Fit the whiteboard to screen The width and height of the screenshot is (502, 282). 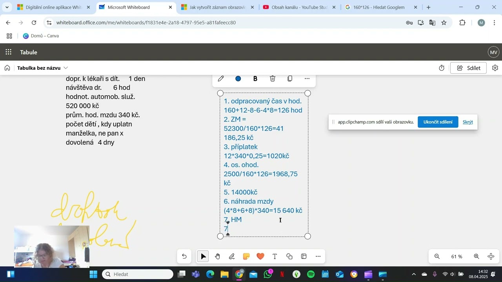click(x=491, y=257)
